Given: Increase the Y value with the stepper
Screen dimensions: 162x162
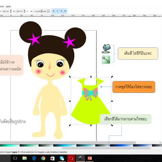Looking at the screenshot, I should 11,10.
